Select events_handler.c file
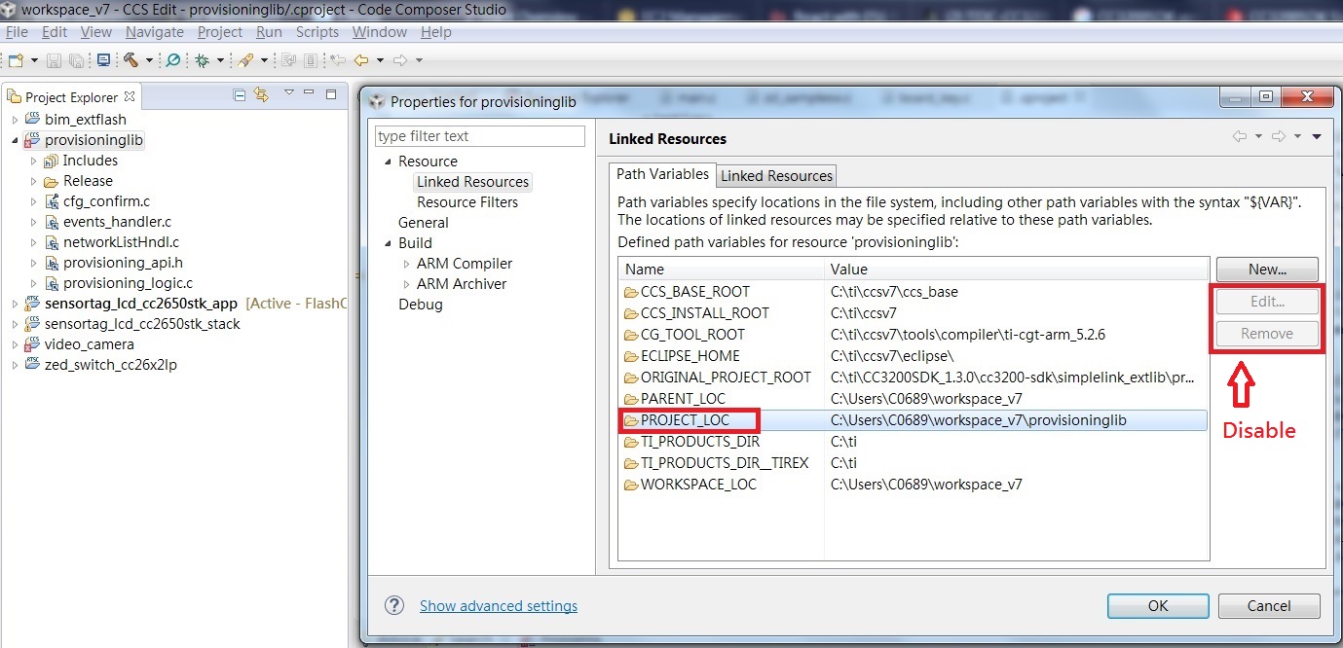 coord(117,222)
